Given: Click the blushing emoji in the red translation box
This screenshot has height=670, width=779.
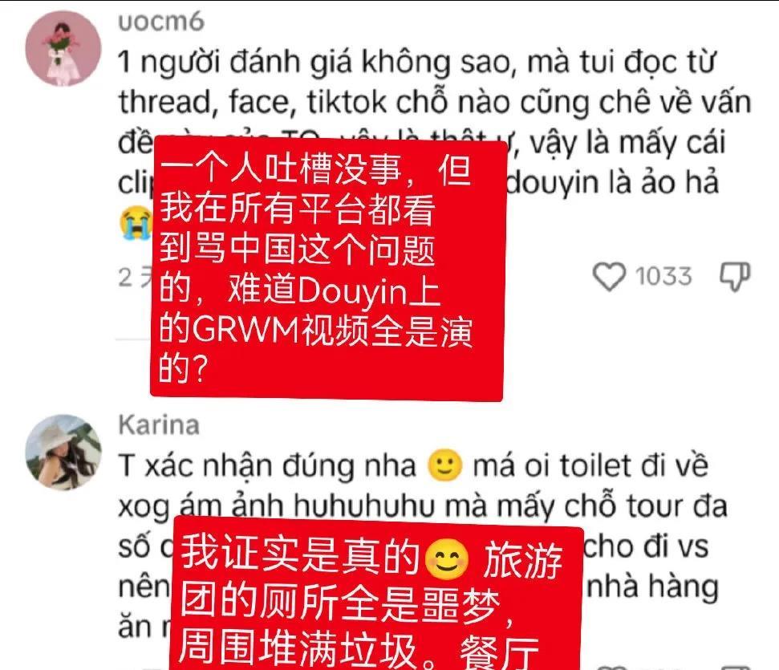Looking at the screenshot, I should point(447,559).
